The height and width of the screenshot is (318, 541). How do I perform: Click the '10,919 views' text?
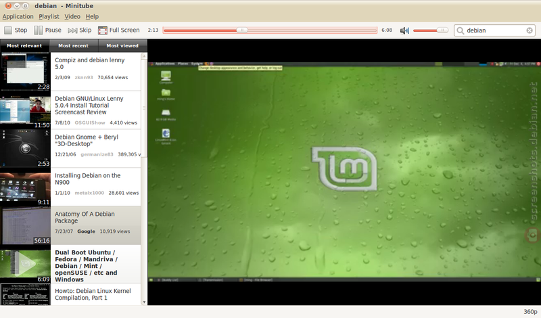(x=115, y=231)
